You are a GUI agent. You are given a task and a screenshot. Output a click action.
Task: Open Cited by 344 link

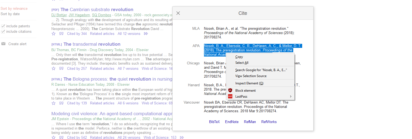pos(77,34)
